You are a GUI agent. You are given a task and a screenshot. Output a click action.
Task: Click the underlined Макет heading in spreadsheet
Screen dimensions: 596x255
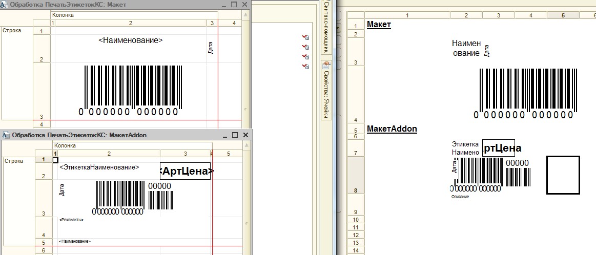coord(379,25)
